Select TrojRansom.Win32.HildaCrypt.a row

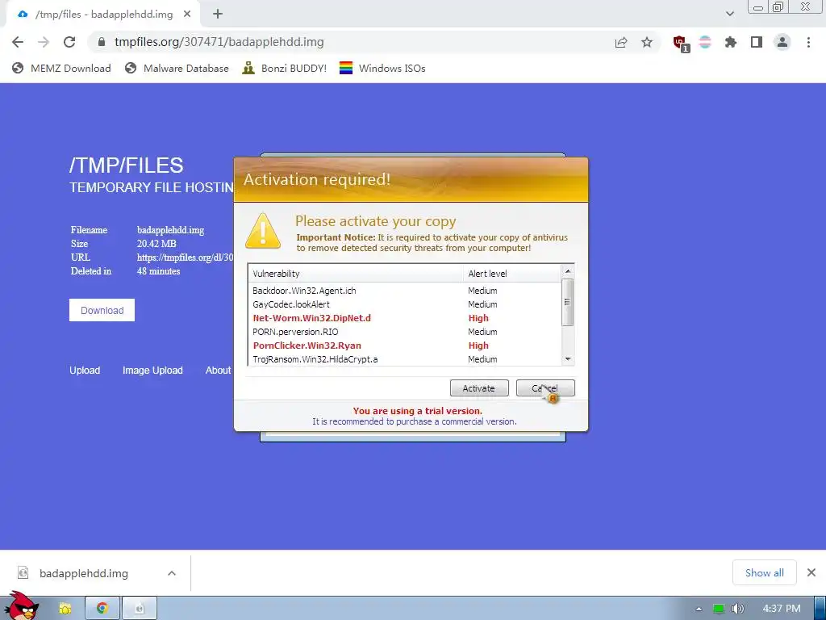coord(405,359)
